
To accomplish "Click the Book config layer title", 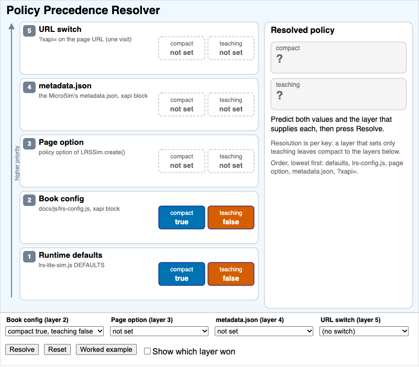I will point(61,199).
